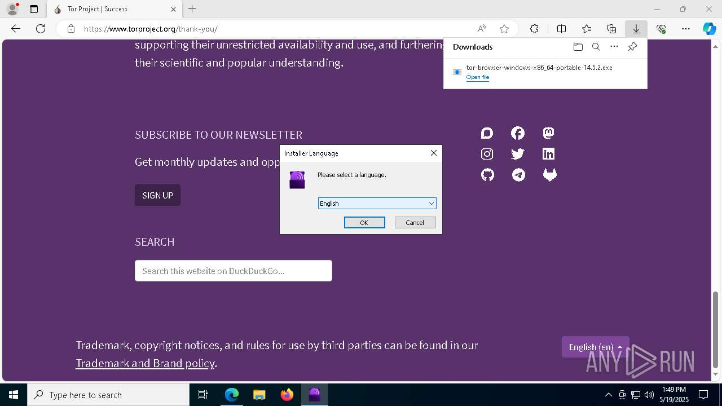Open Collections icon in toolbar

(611, 29)
